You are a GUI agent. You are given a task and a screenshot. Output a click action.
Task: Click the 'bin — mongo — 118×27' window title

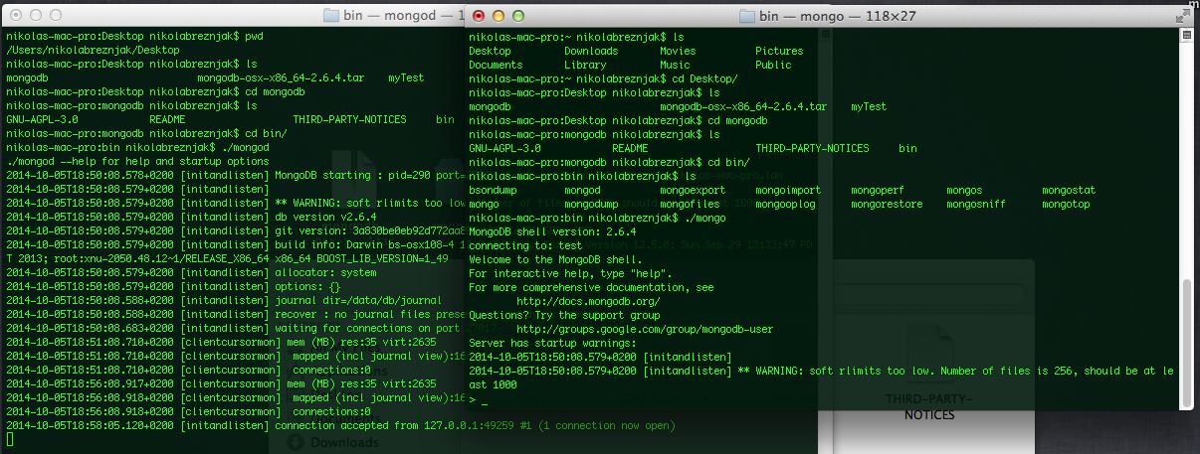(x=838, y=16)
